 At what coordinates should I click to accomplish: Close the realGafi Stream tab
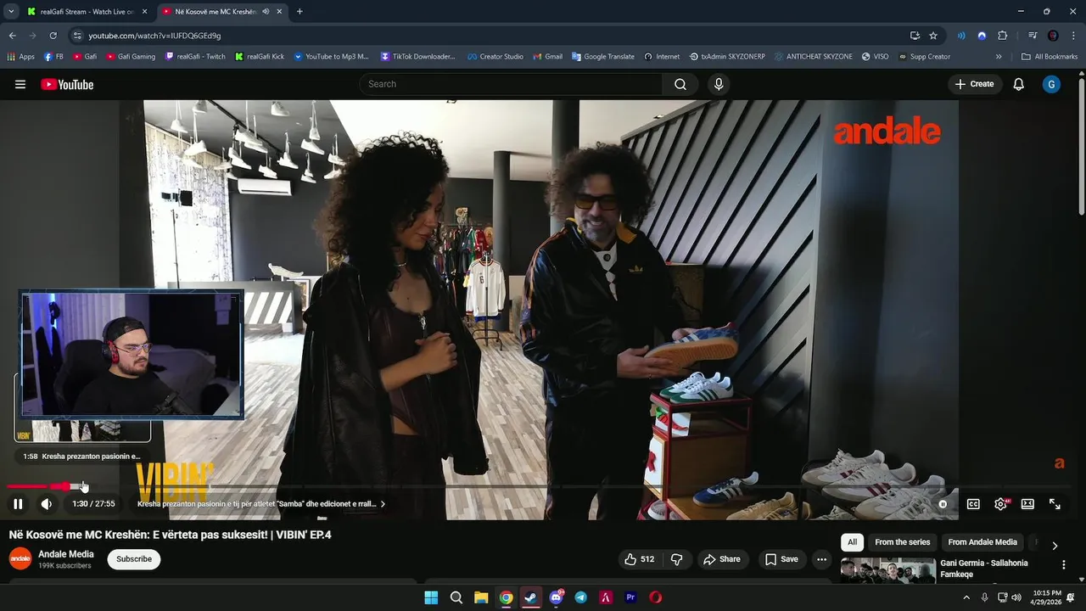pyautogui.click(x=144, y=12)
